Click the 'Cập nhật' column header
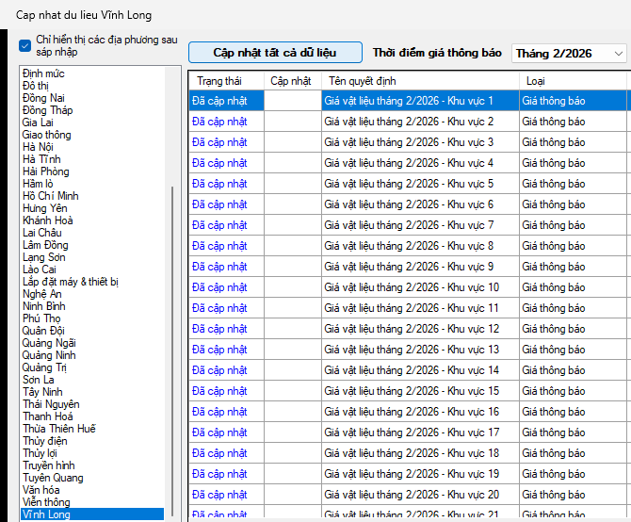This screenshot has height=522, width=631. [291, 81]
